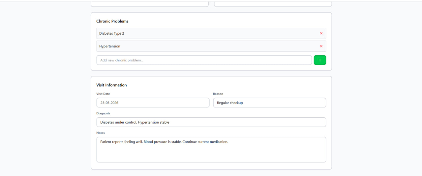422x176 pixels.
Task: Select the Diabetes Type 2 row text
Action: pos(112,33)
